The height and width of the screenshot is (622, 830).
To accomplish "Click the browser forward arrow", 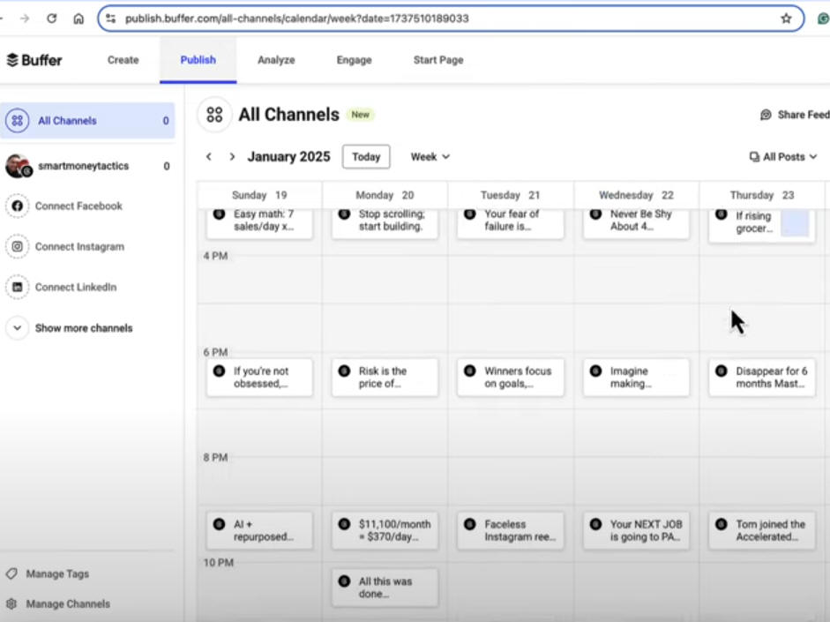I will (x=25, y=19).
